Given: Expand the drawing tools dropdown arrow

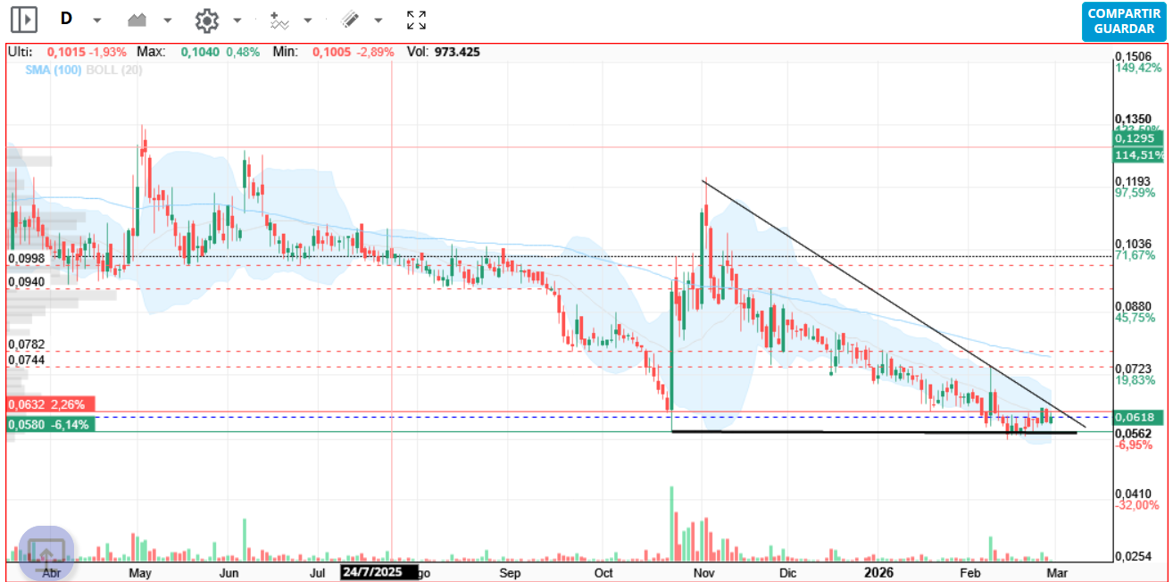Looking at the screenshot, I should tap(379, 20).
